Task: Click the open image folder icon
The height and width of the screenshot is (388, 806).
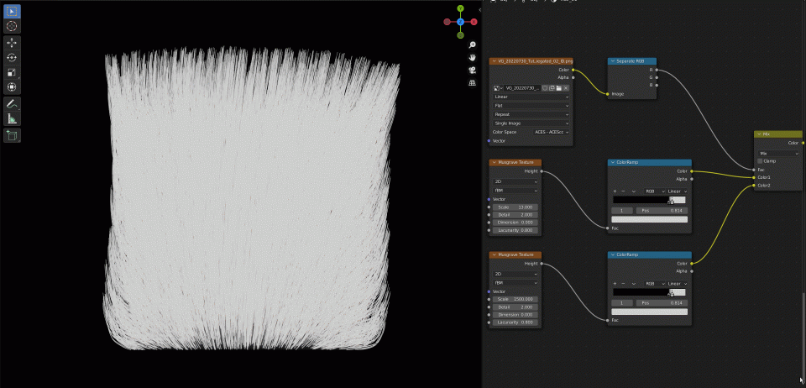Action: [558, 88]
